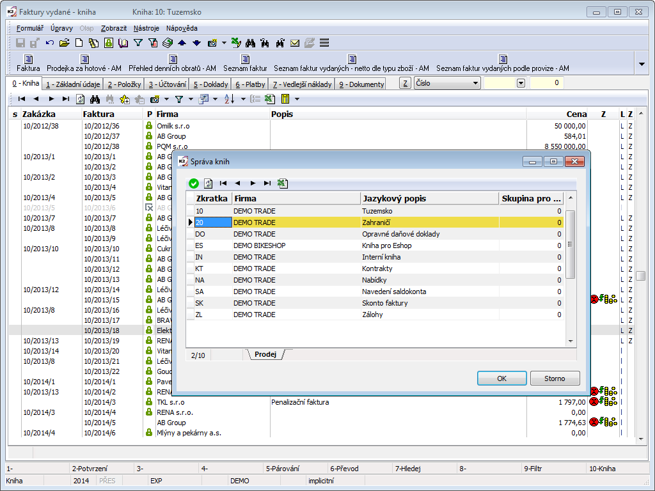This screenshot has width=655, height=491.
Task: Toggle the Z button beside the Číslo box
Action: (x=405, y=83)
